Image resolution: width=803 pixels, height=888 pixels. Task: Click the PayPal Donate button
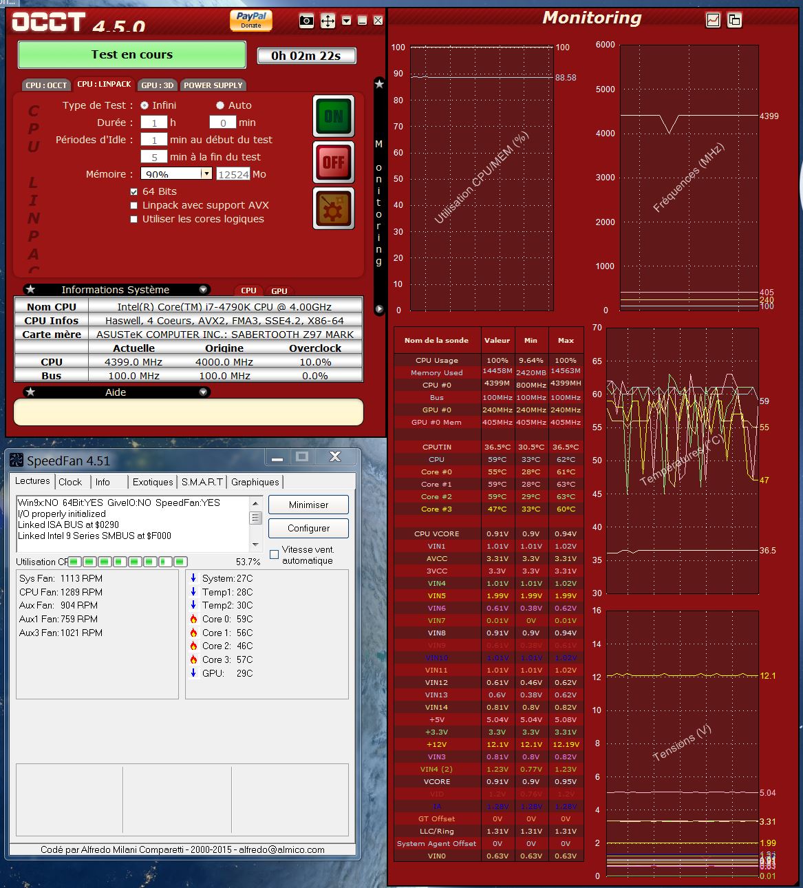pyautogui.click(x=251, y=20)
